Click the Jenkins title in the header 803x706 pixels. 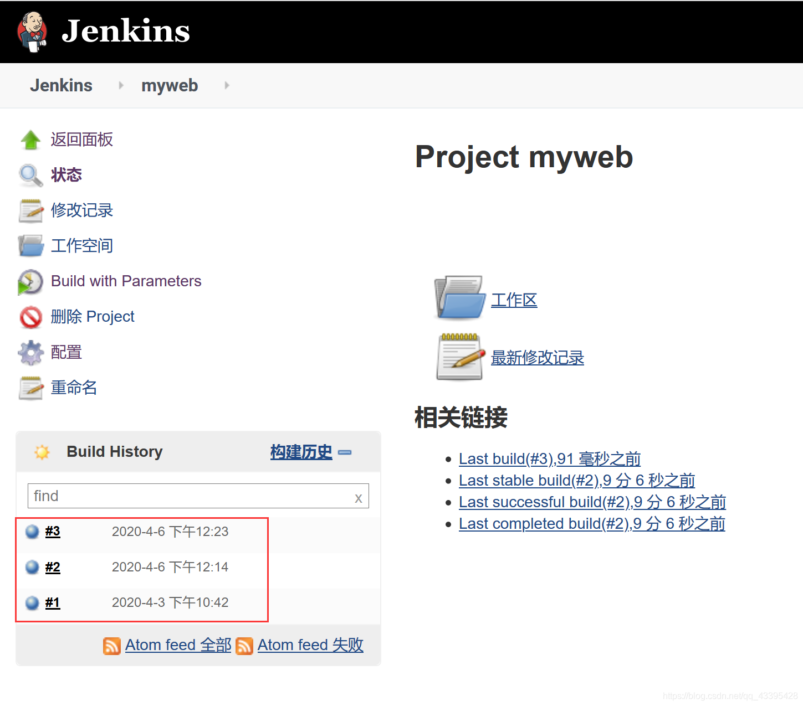(126, 30)
